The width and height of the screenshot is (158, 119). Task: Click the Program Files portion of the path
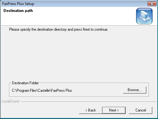click(27, 91)
